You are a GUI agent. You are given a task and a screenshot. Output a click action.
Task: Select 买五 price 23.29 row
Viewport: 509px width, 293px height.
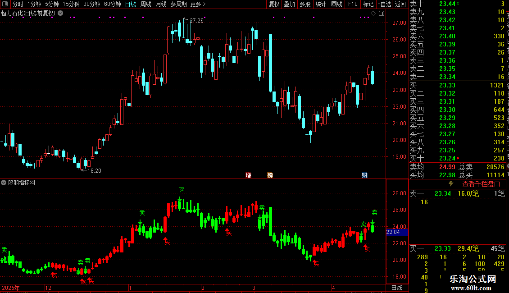coord(457,118)
